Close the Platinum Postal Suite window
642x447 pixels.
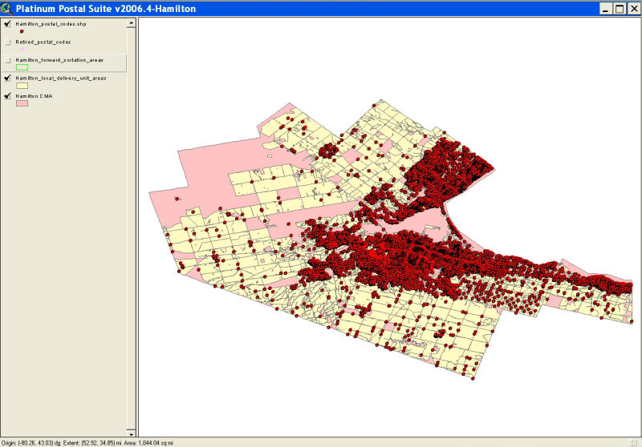click(634, 9)
